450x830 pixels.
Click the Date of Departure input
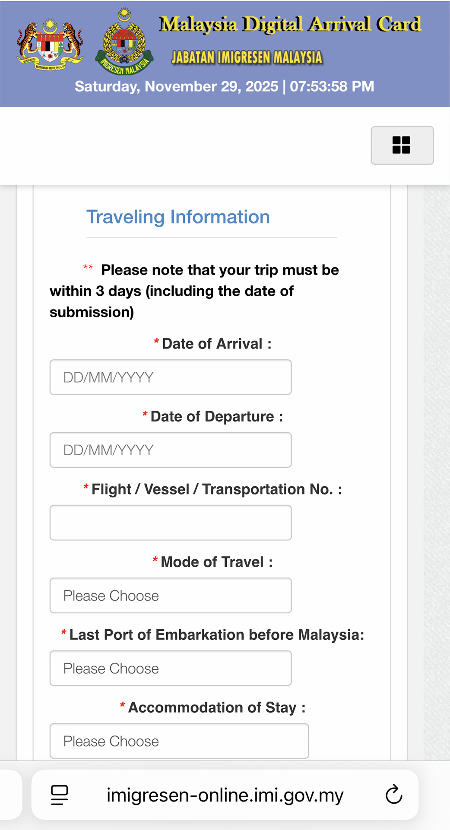(x=171, y=450)
